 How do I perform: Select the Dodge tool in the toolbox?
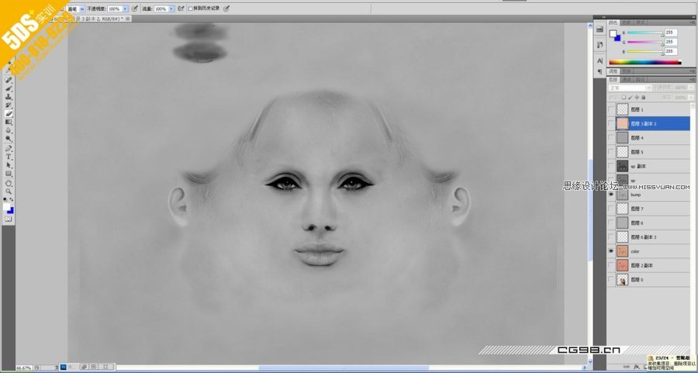coord(9,139)
